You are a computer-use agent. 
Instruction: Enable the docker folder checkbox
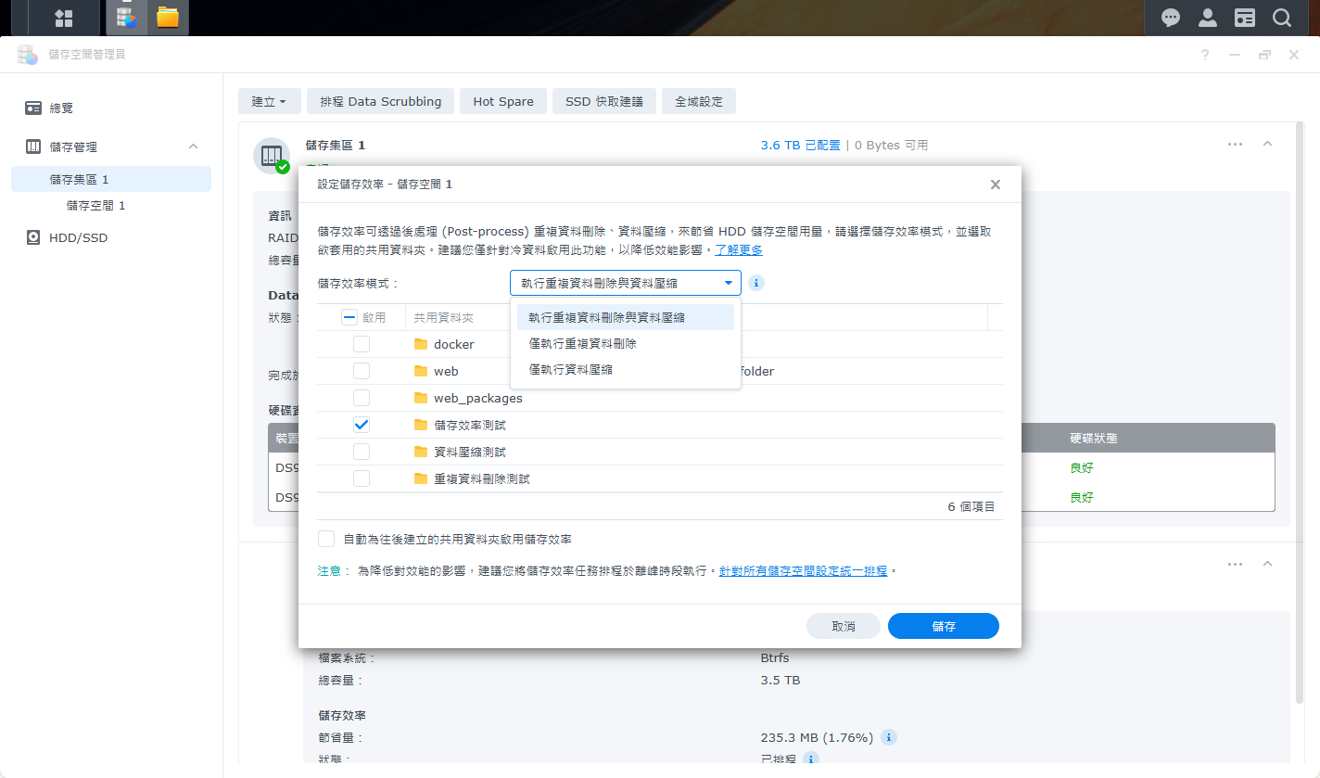(362, 344)
